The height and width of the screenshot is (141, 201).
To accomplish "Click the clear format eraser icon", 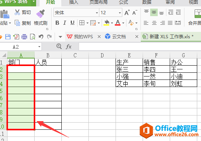I will click(x=131, y=23).
